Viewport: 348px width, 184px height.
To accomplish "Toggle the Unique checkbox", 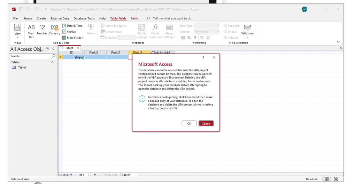I will pos(225,31).
